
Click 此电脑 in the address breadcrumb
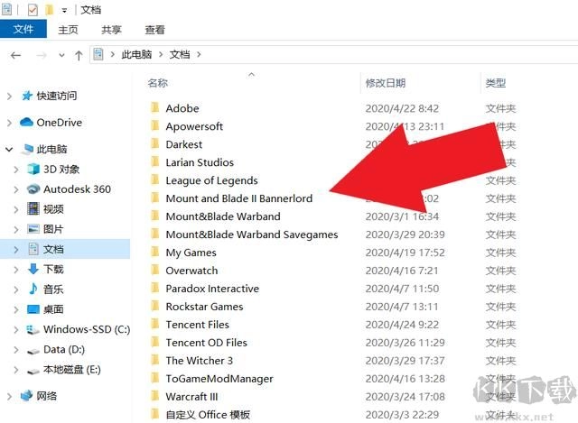(x=141, y=55)
